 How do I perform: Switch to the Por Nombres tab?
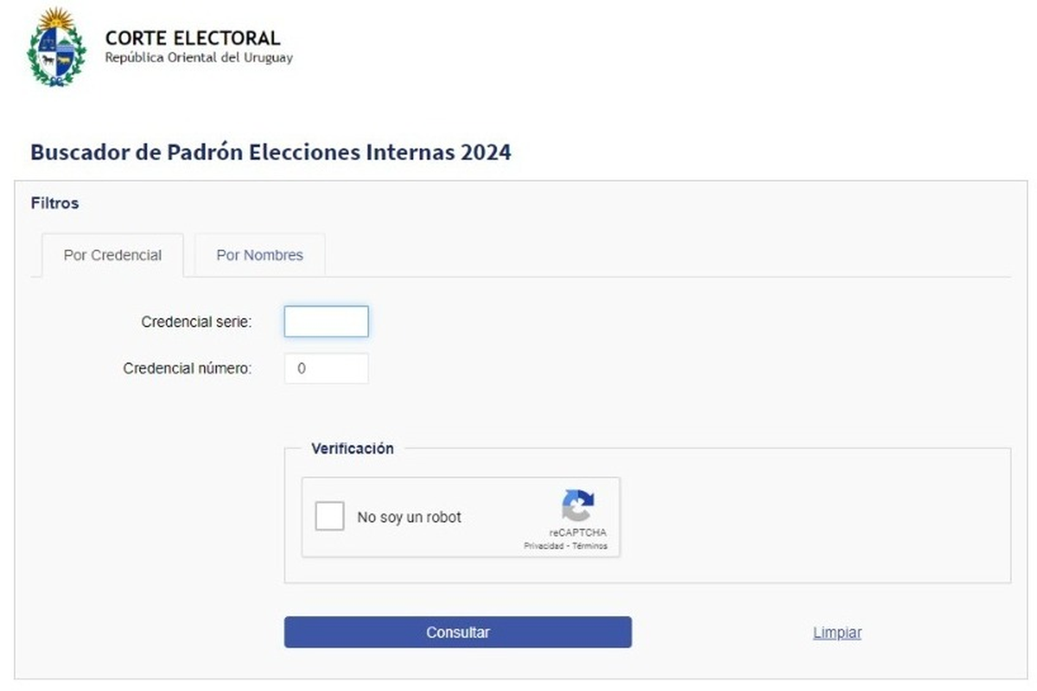(259, 255)
